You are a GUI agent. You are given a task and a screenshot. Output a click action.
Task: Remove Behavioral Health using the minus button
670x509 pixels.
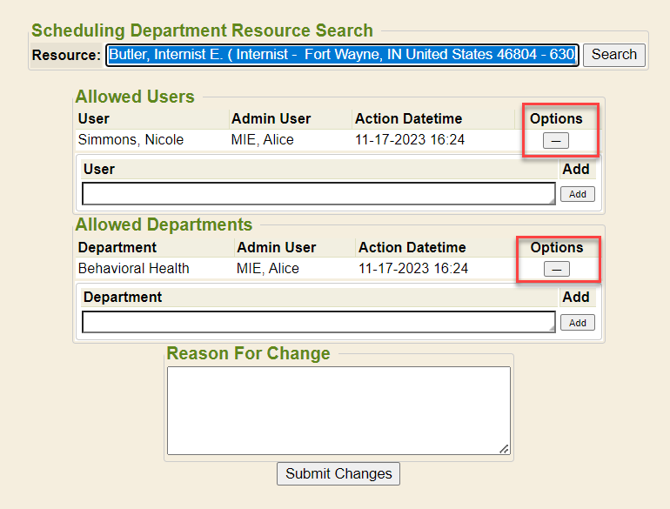pos(556,270)
